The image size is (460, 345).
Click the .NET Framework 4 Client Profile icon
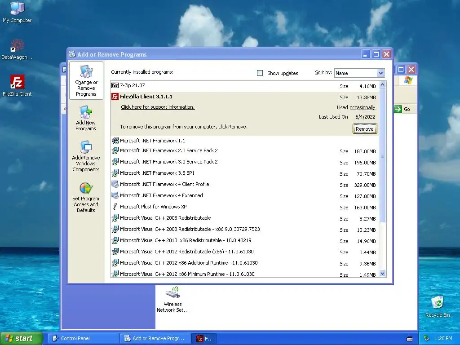115,184
